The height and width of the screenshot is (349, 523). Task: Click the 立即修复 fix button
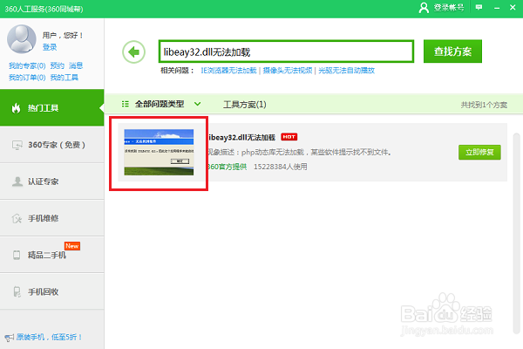479,153
